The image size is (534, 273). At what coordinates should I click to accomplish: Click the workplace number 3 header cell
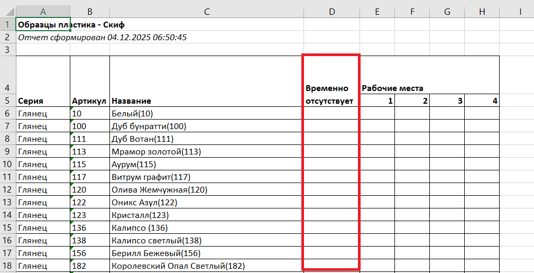pyautogui.click(x=447, y=101)
